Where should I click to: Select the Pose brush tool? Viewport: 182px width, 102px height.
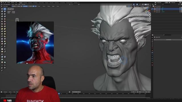click(5, 31)
